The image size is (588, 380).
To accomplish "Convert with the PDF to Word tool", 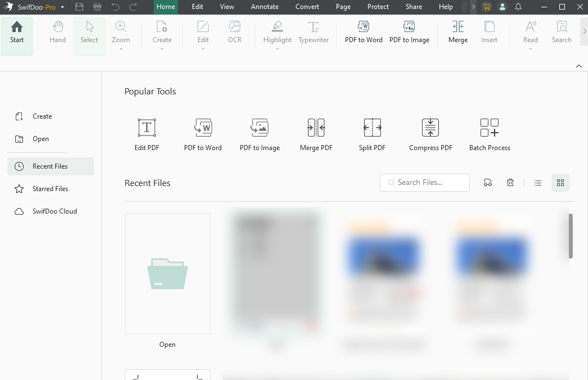I will coord(363,34).
